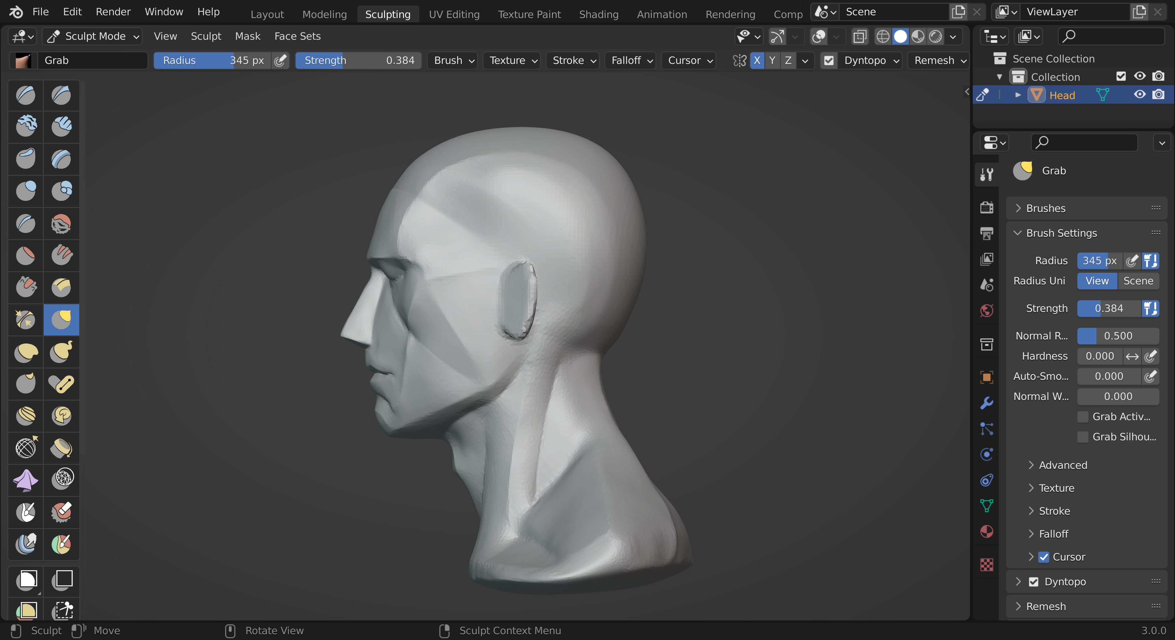
Task: Switch to the Texture Paint workspace tab
Action: 529,14
